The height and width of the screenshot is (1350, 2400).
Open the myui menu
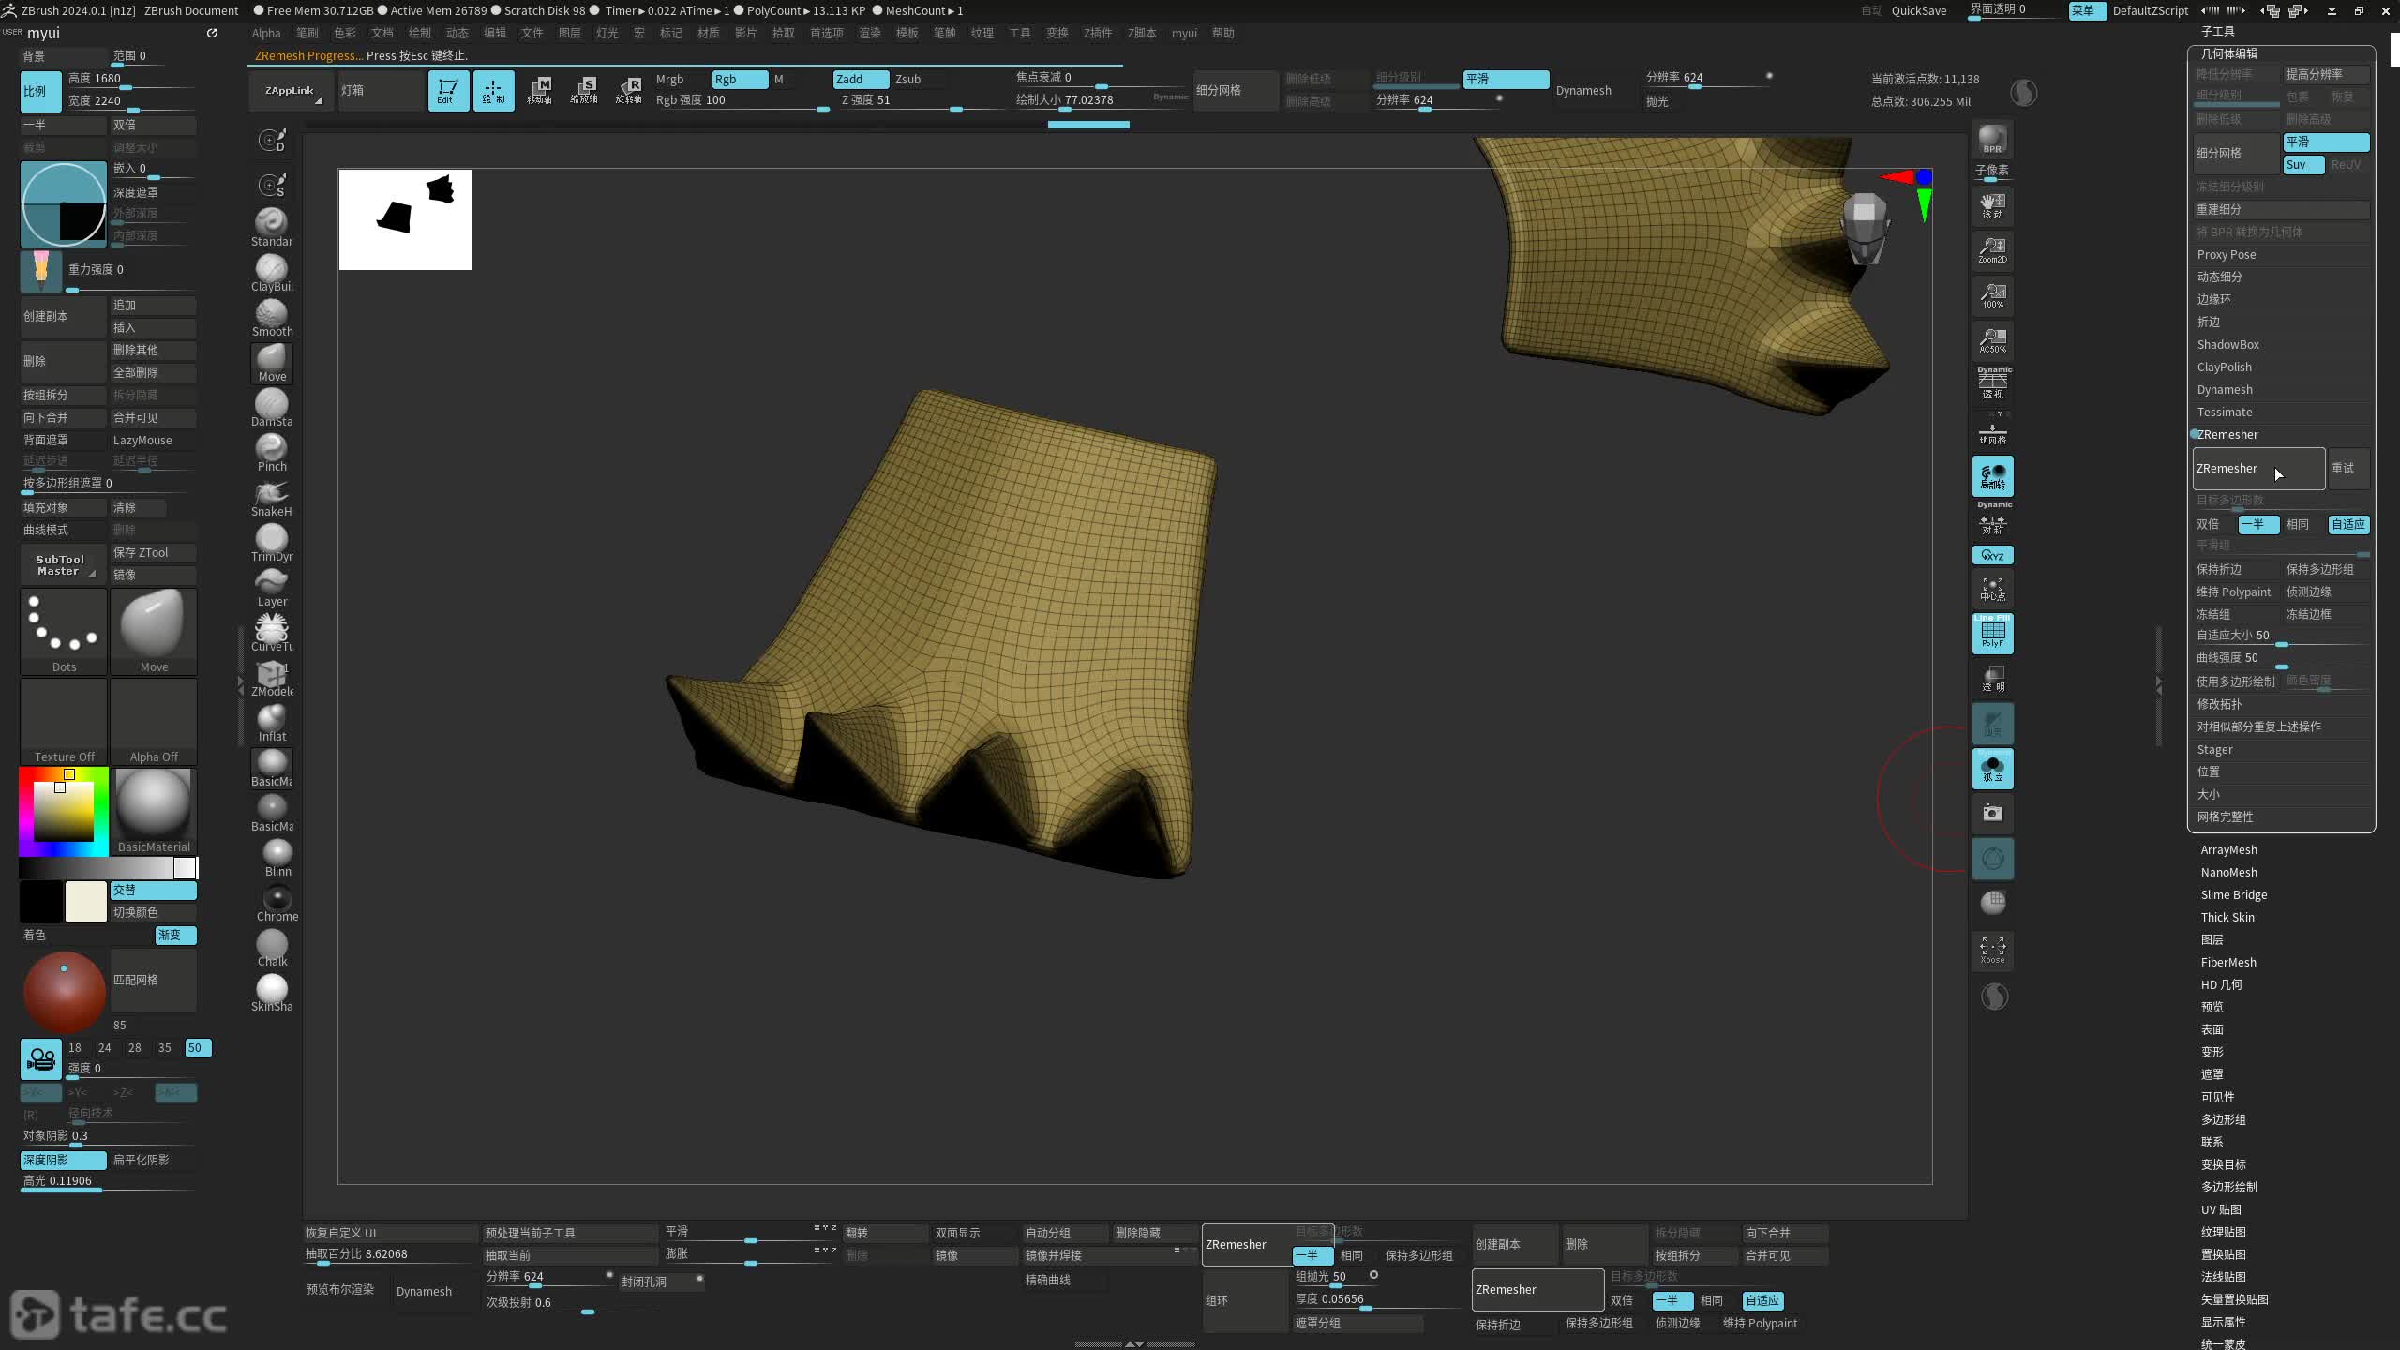[x=1184, y=33]
